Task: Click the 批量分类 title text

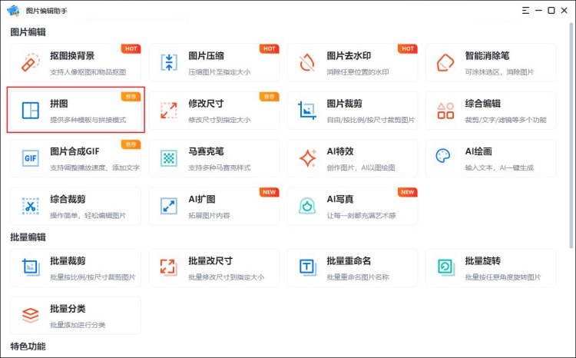Action: coord(68,309)
